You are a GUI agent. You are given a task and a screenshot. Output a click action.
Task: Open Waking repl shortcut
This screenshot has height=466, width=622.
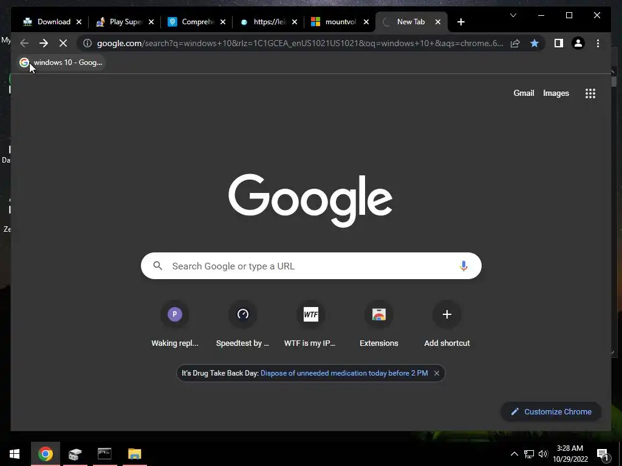tap(175, 324)
